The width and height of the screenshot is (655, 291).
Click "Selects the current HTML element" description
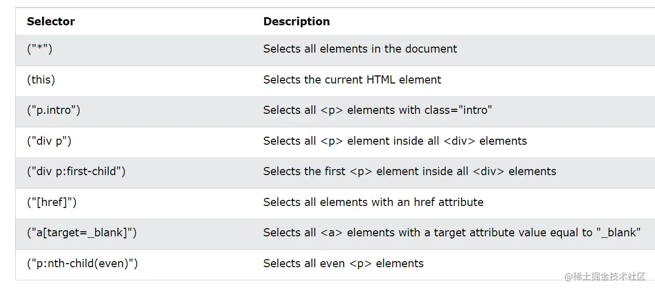click(x=352, y=80)
